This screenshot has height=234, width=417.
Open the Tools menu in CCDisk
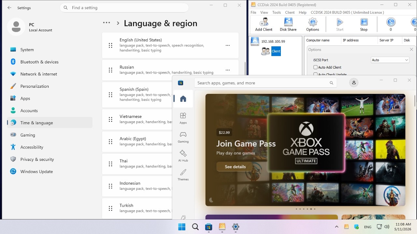[277, 12]
